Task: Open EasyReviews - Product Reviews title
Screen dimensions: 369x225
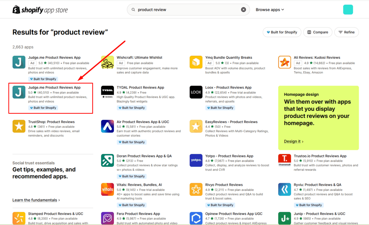Action: tap(231, 122)
